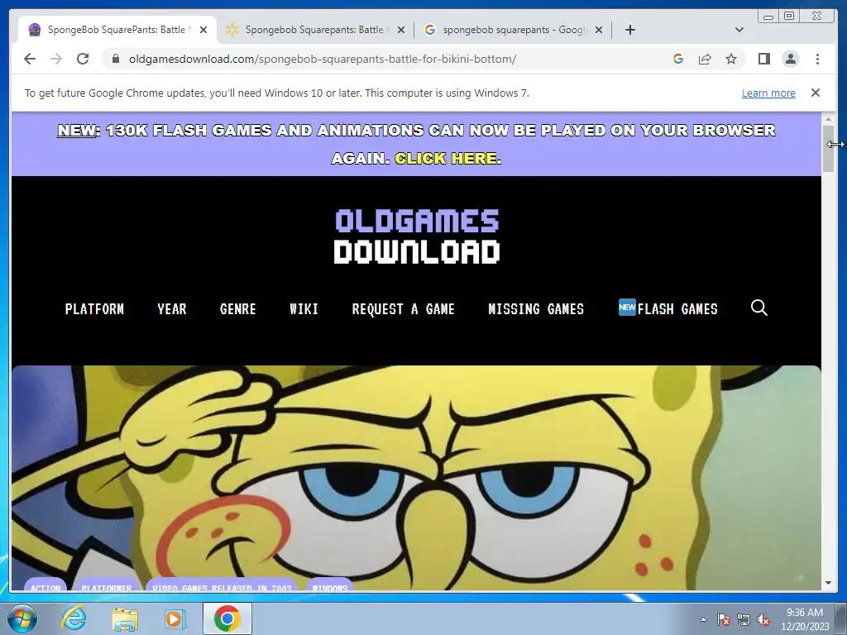Follow the CLICK HERE flash games link
Image resolution: width=847 pixels, height=635 pixels.
[x=446, y=158]
